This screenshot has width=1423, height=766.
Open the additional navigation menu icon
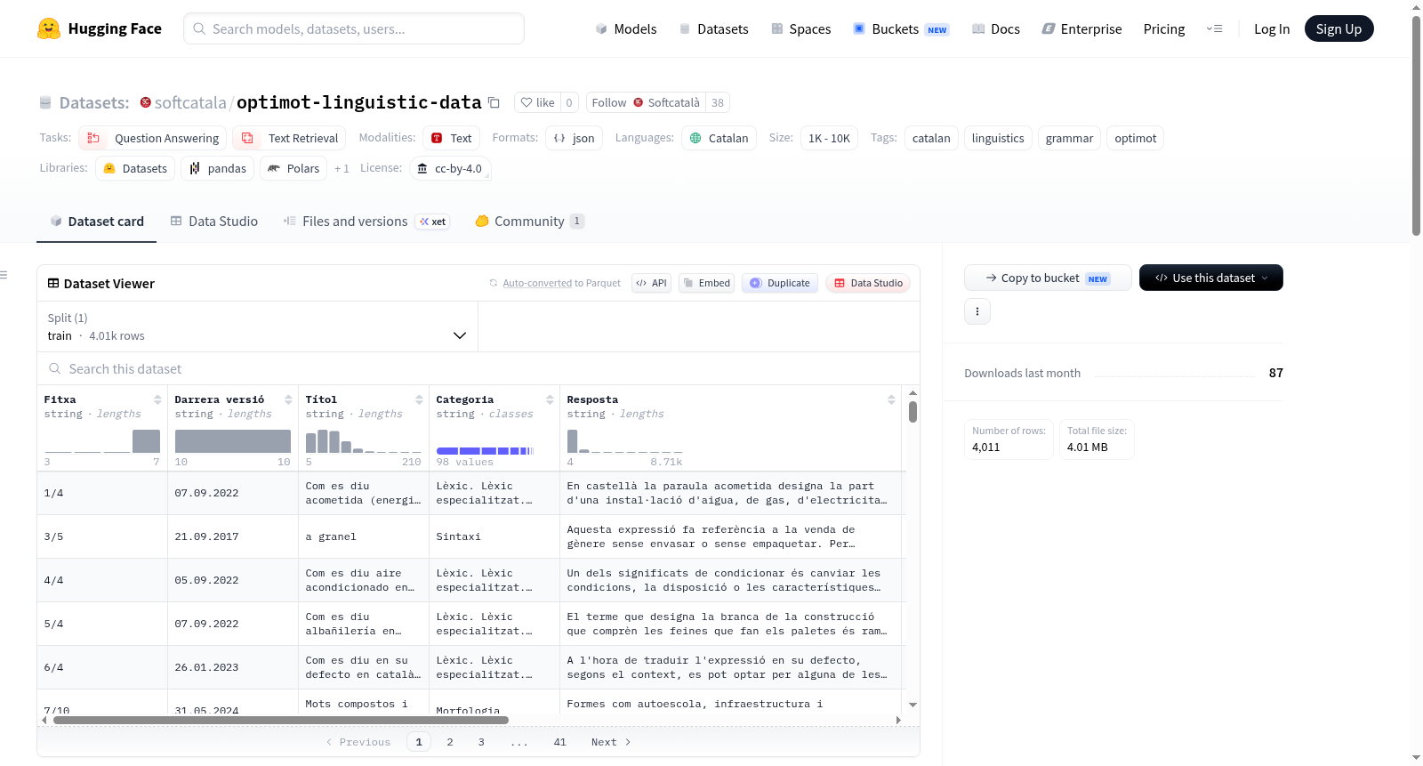click(x=1214, y=28)
